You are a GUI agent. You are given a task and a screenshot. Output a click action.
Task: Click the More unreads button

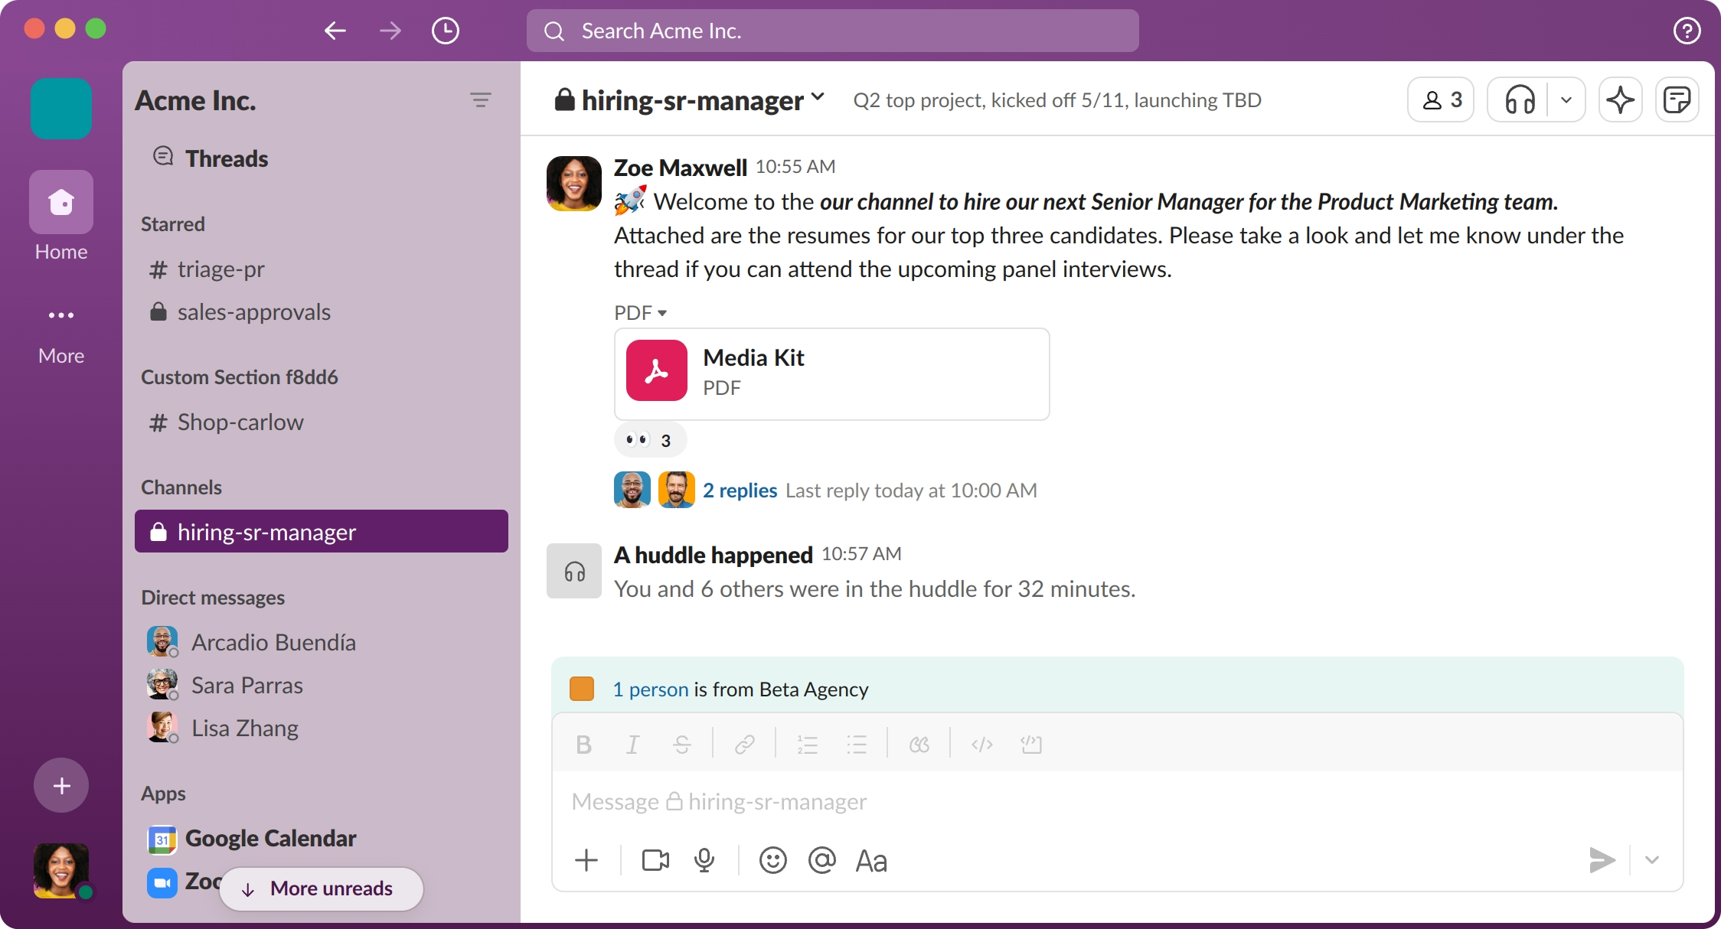[x=322, y=888]
